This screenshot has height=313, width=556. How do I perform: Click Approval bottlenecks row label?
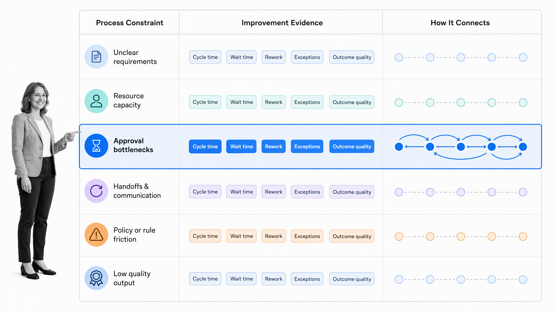pyautogui.click(x=133, y=145)
